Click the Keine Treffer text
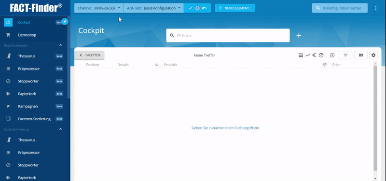Screen dimensions: 386x181 click(204, 56)
